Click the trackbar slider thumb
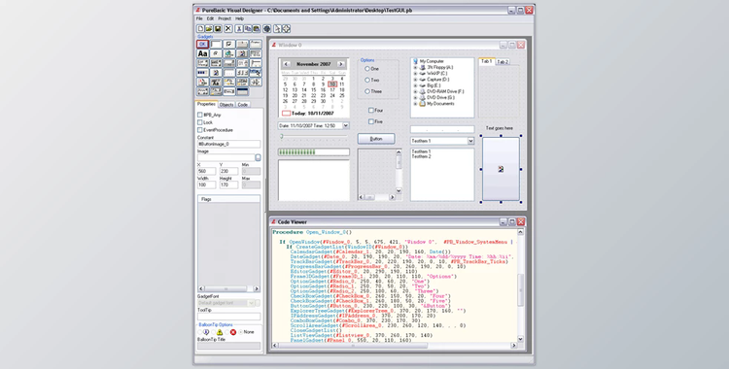The height and width of the screenshot is (369, 729). tap(281, 136)
